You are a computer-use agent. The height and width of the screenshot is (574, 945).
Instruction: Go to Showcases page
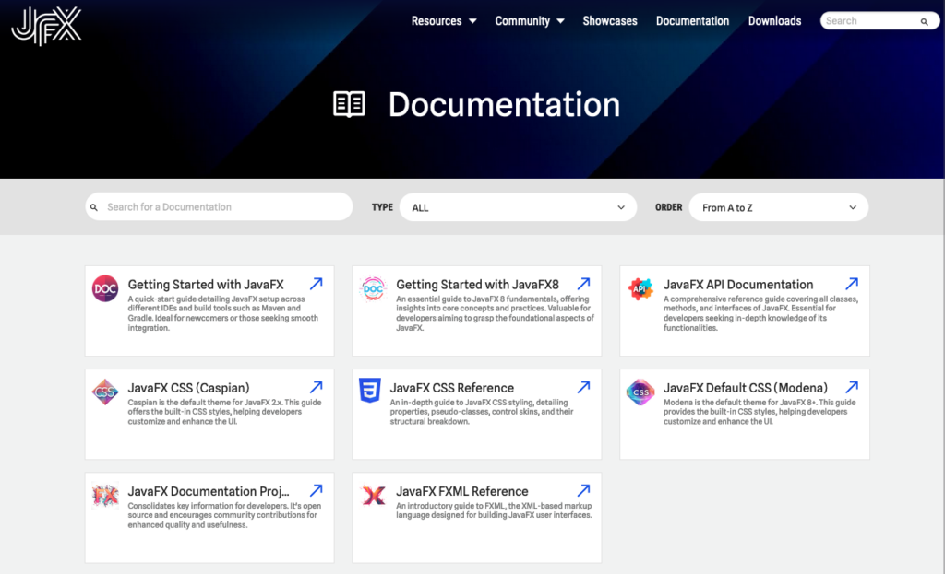pos(609,21)
